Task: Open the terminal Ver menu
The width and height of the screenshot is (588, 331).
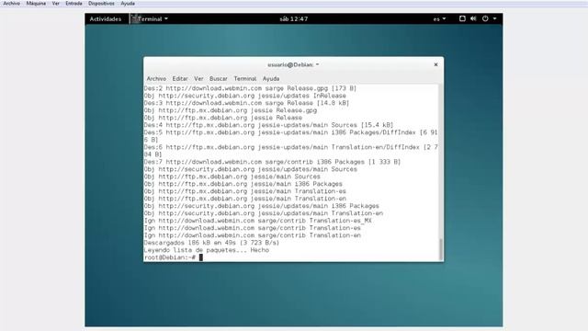Action: coord(198,79)
